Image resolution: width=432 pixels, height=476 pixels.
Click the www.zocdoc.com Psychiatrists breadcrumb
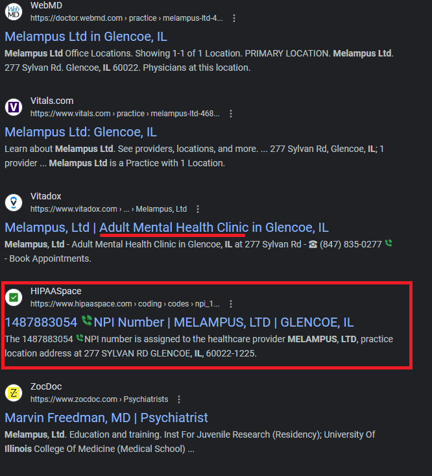[x=99, y=399]
